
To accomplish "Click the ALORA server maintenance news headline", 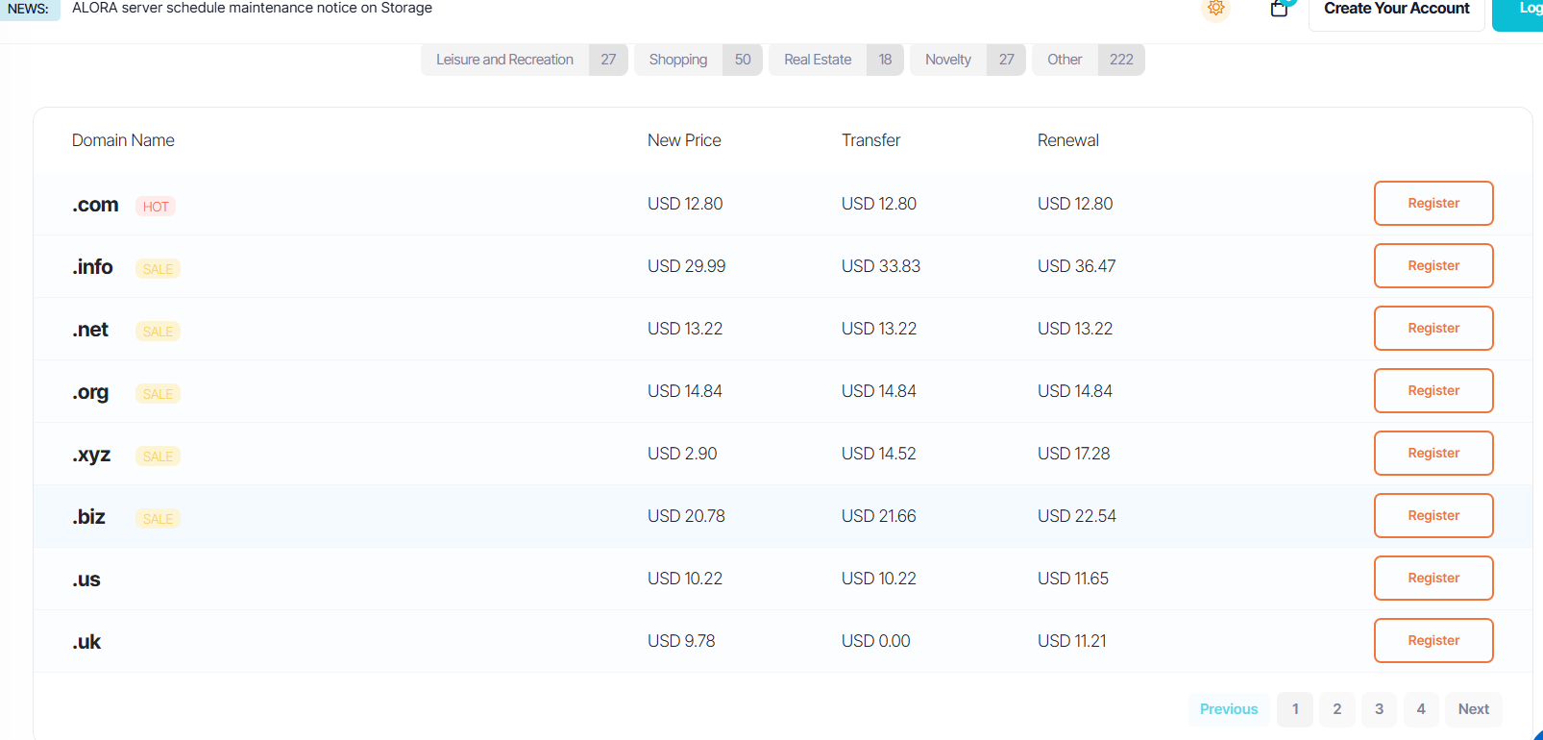I will tap(252, 8).
